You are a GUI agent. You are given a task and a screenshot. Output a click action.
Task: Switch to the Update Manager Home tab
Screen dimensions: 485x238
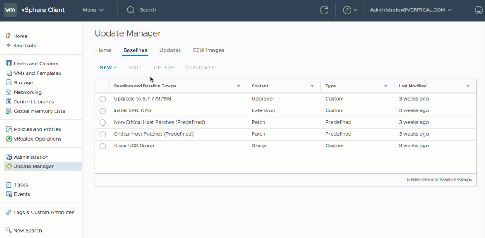pyautogui.click(x=104, y=50)
